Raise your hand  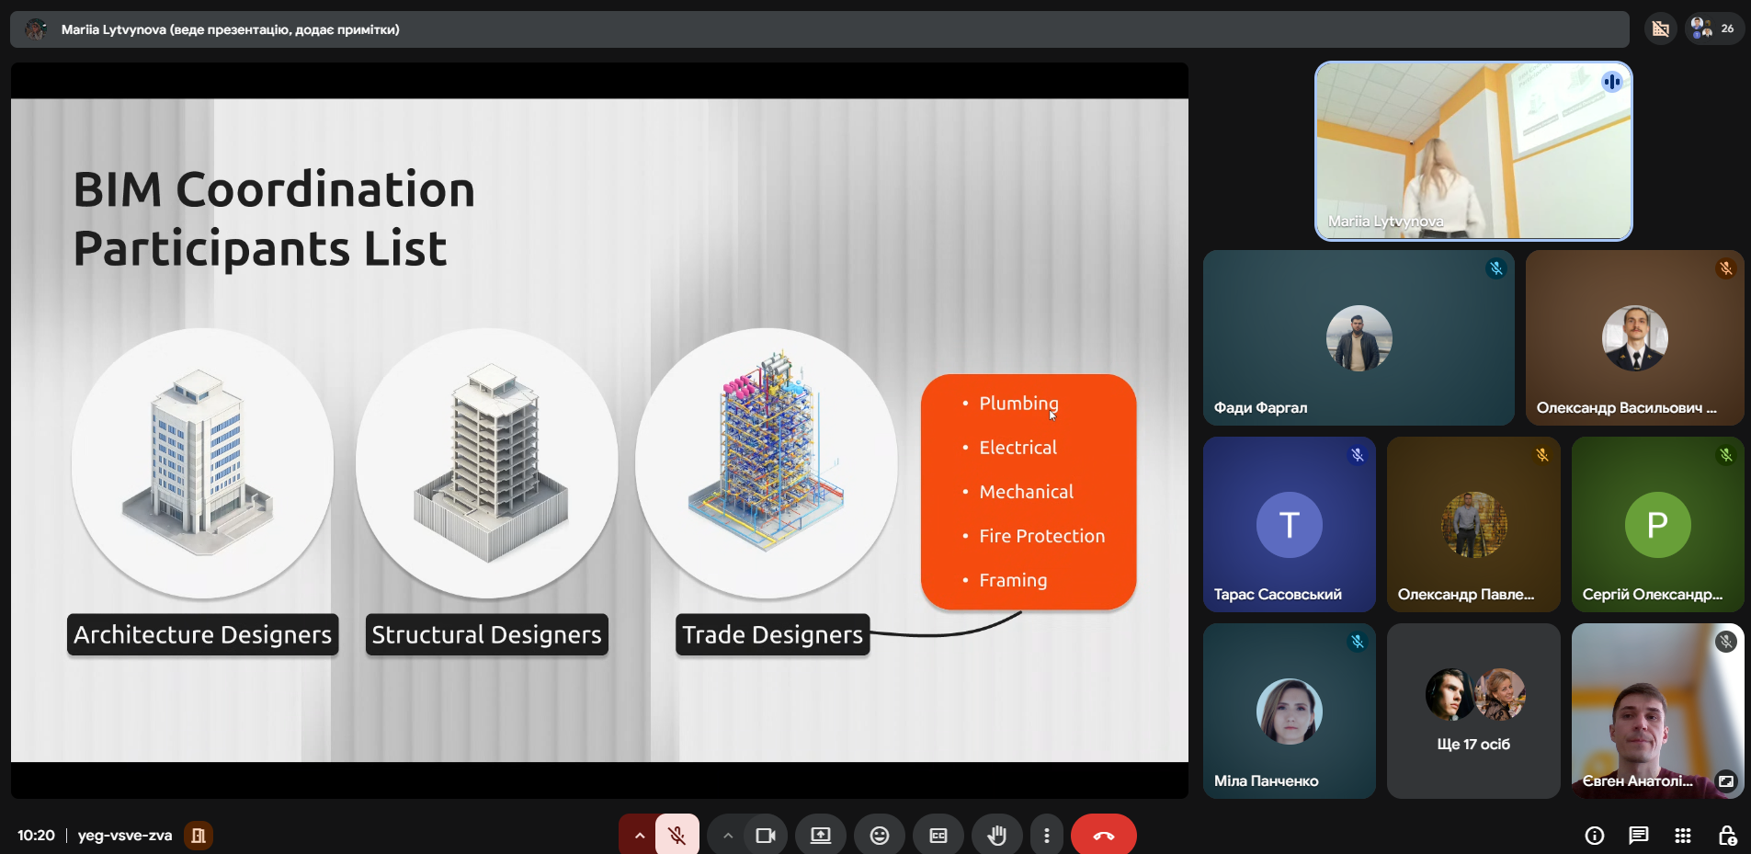click(x=997, y=836)
